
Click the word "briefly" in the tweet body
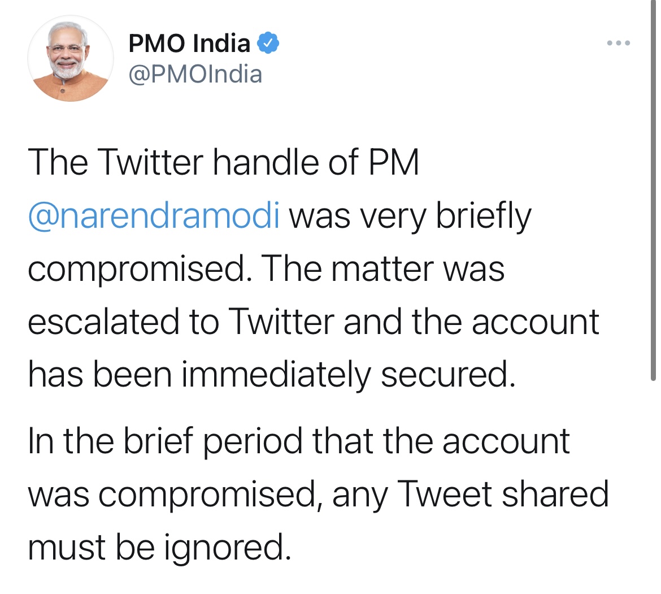pos(484,216)
